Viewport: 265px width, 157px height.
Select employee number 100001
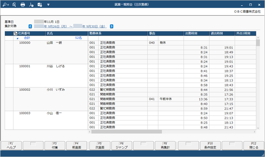coord(25,66)
